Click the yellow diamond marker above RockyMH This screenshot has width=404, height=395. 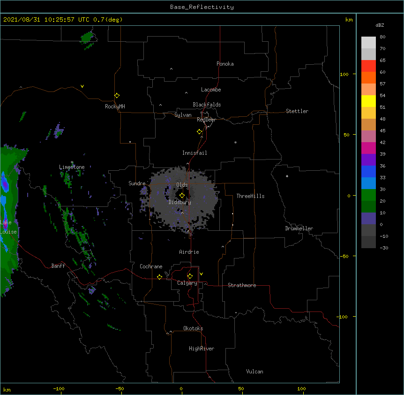[117, 95]
